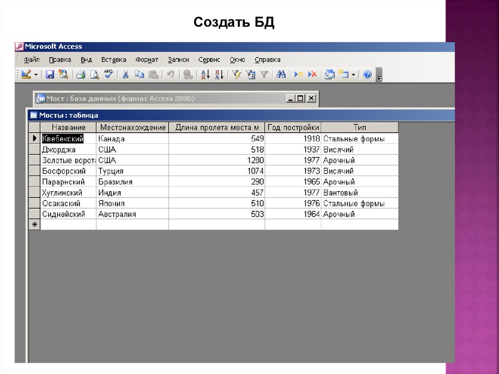Click the Мосты : таблица title bar
Viewport: 499px width, 374px height.
(241, 115)
